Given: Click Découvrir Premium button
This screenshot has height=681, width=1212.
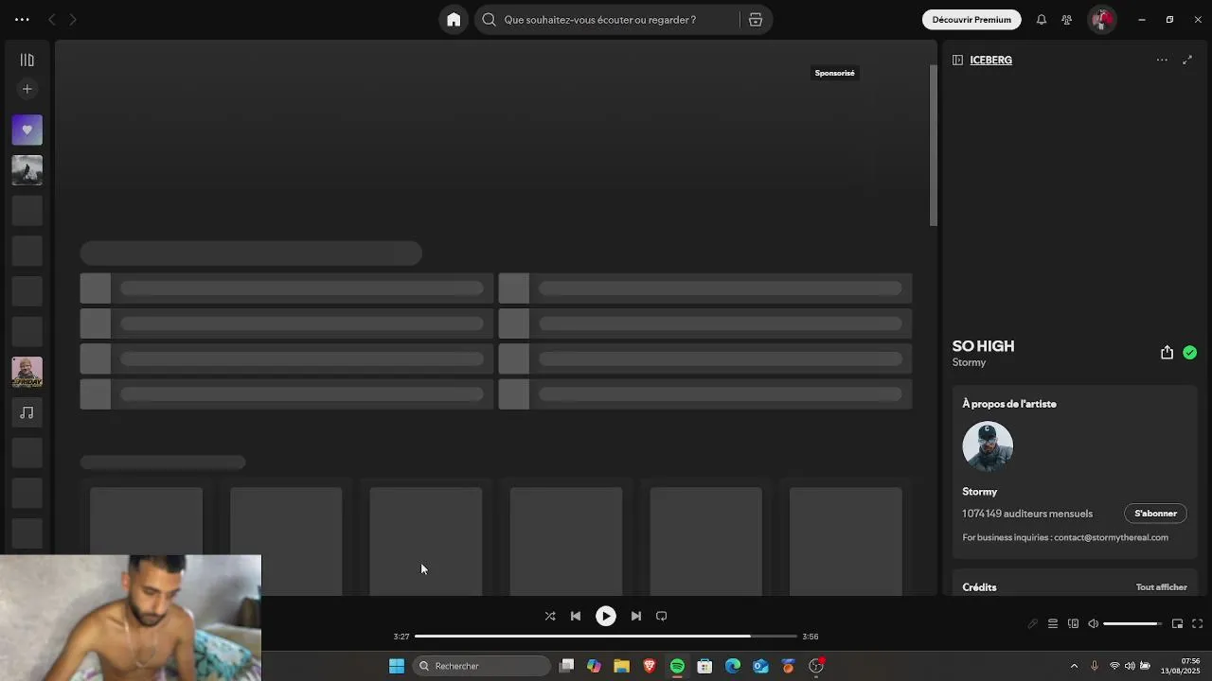Looking at the screenshot, I should (971, 20).
